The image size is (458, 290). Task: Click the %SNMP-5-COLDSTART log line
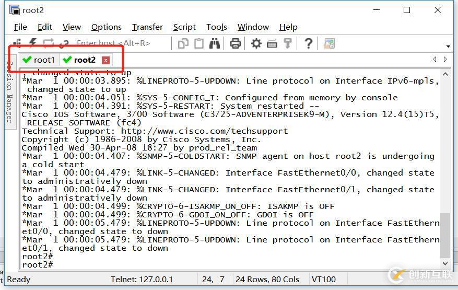pos(228,160)
